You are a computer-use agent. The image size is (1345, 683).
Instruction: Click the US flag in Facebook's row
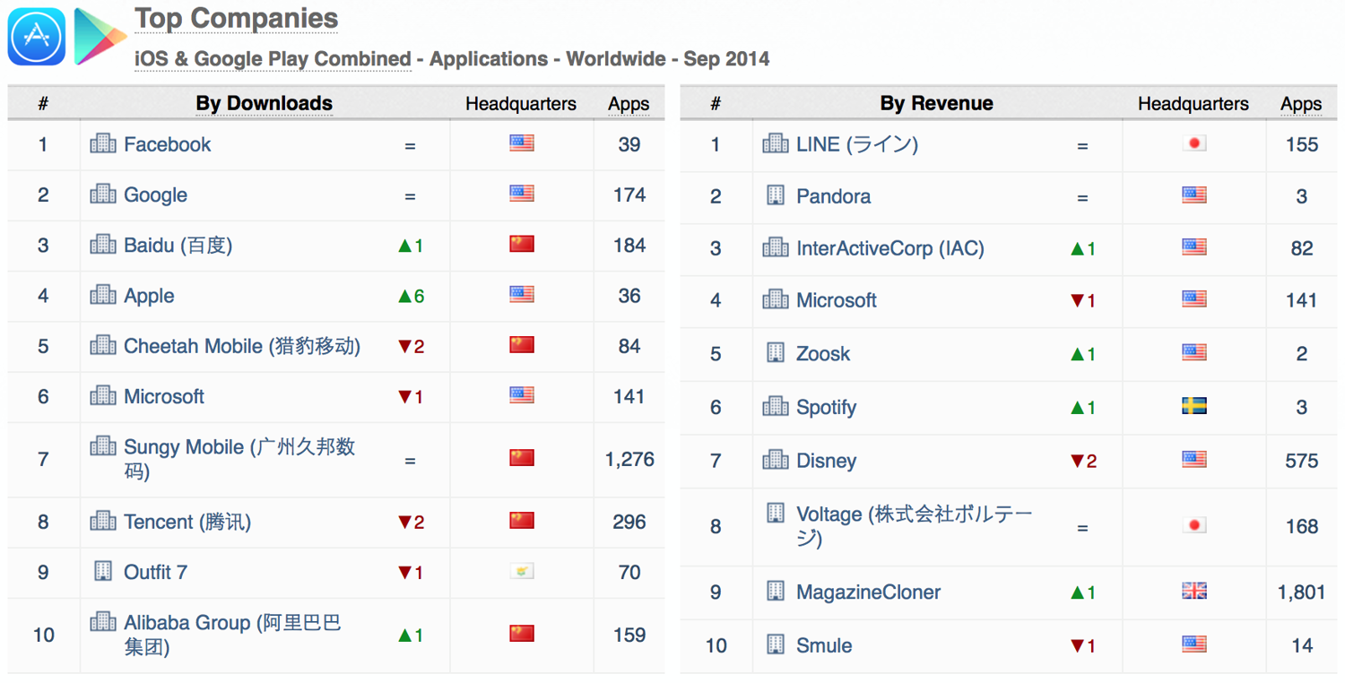(x=522, y=143)
